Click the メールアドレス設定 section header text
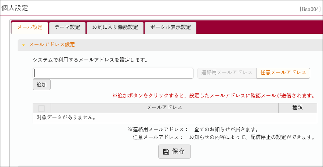The height and width of the screenshot is (167, 323). (x=52, y=45)
